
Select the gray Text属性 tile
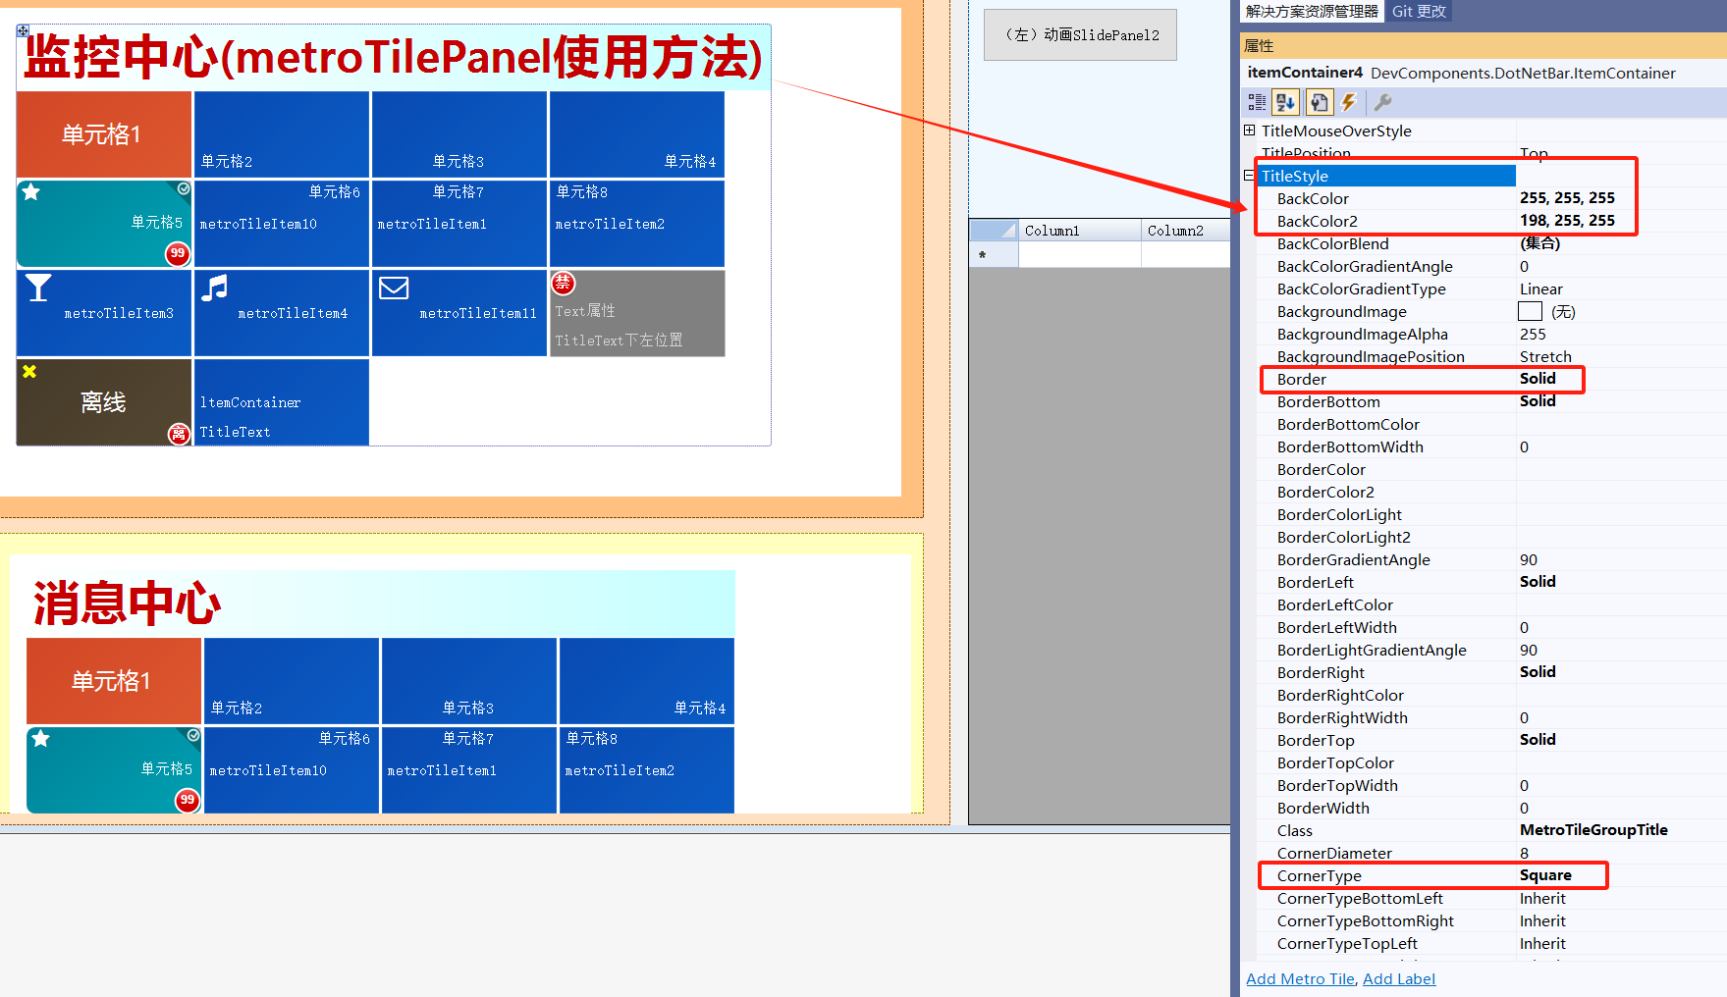pyautogui.click(x=637, y=313)
